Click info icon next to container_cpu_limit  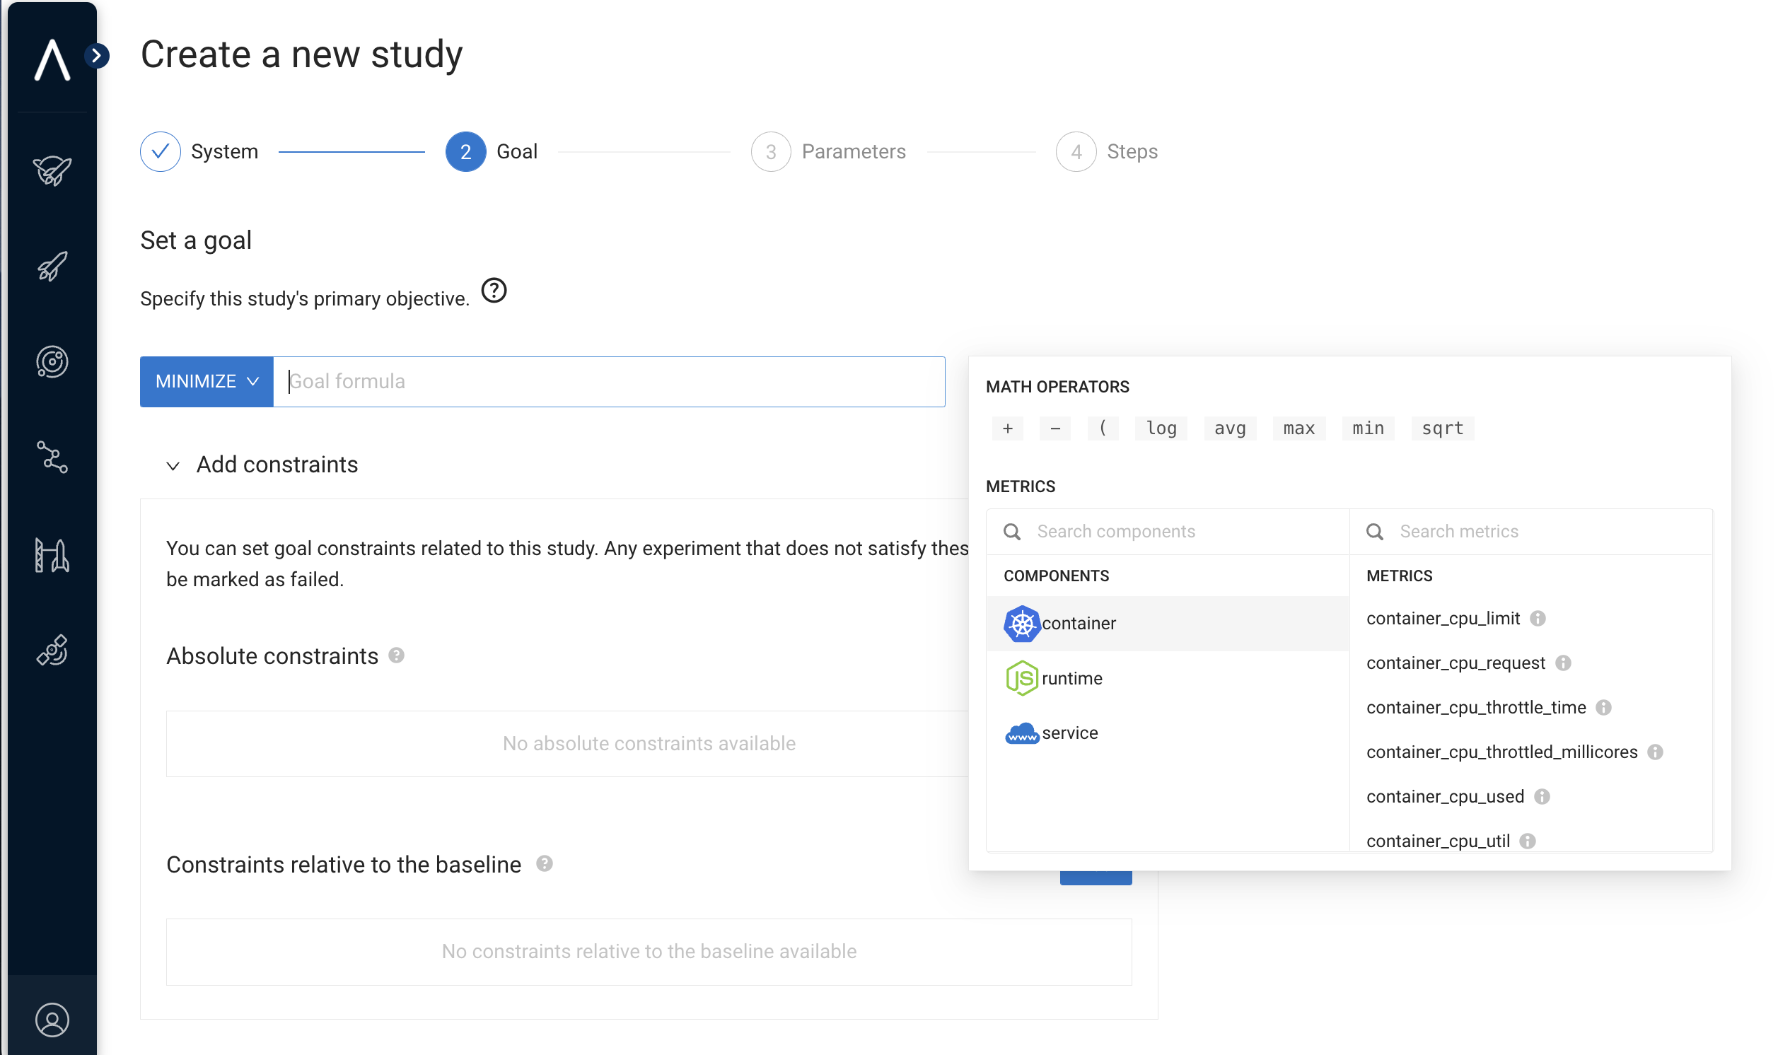[x=1538, y=619]
